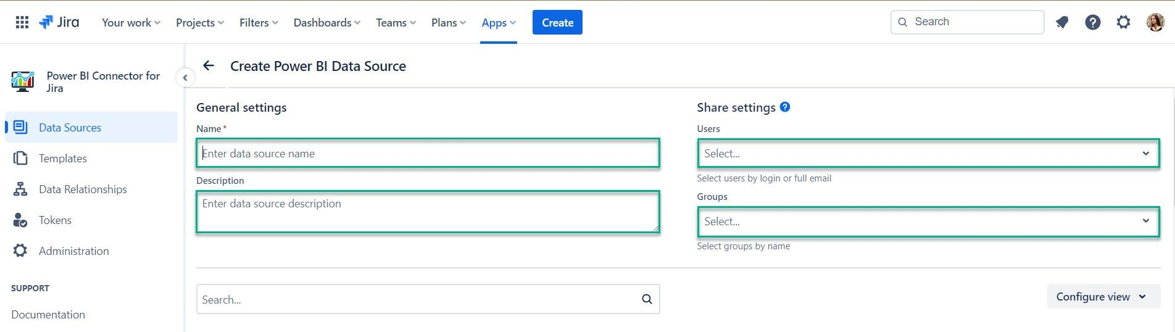The height and width of the screenshot is (332, 1175).
Task: Open the Users select dropdown
Action: pos(928,153)
